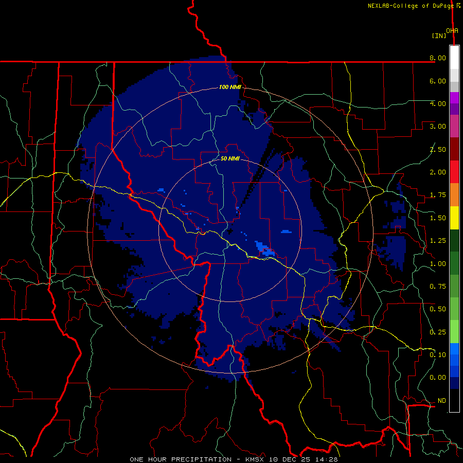Viewport: 463px width, 463px height.
Task: Pick the bright red swatch near 2.00
Action: (454, 172)
